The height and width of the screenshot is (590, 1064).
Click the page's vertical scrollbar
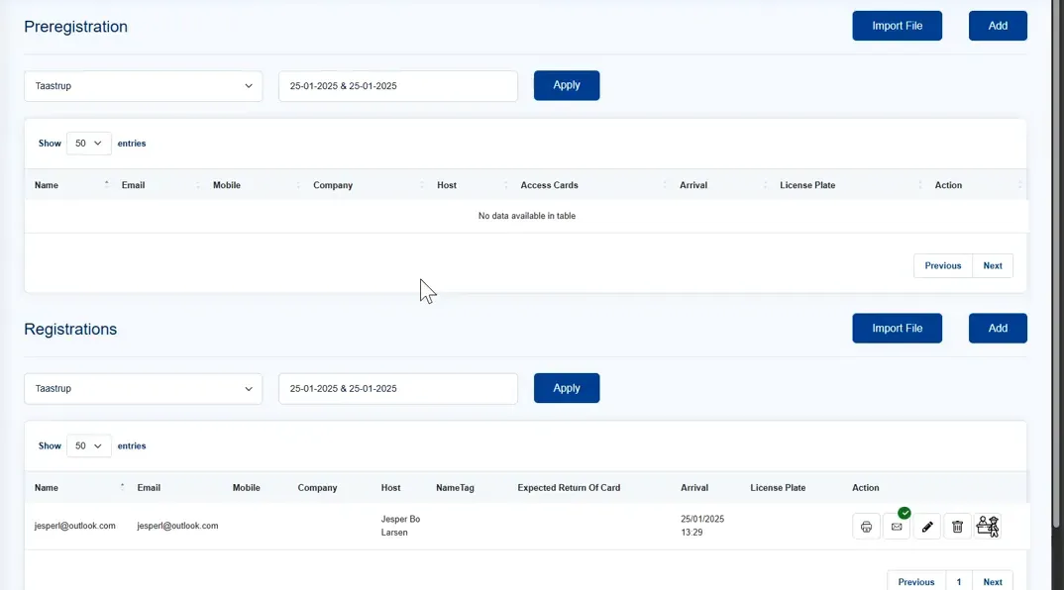tap(1056, 264)
